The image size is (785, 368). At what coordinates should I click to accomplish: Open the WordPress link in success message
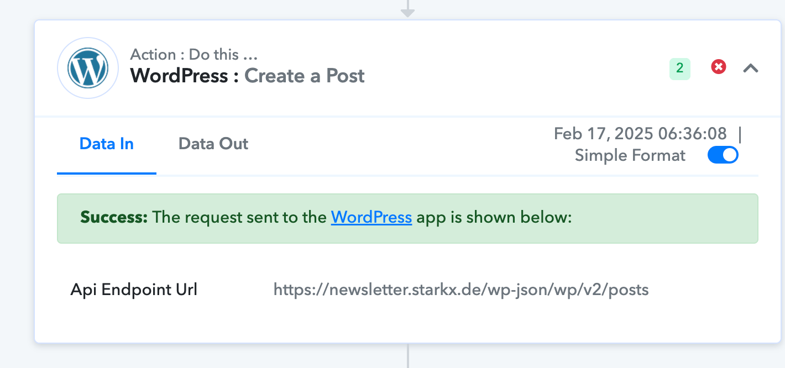[371, 217]
